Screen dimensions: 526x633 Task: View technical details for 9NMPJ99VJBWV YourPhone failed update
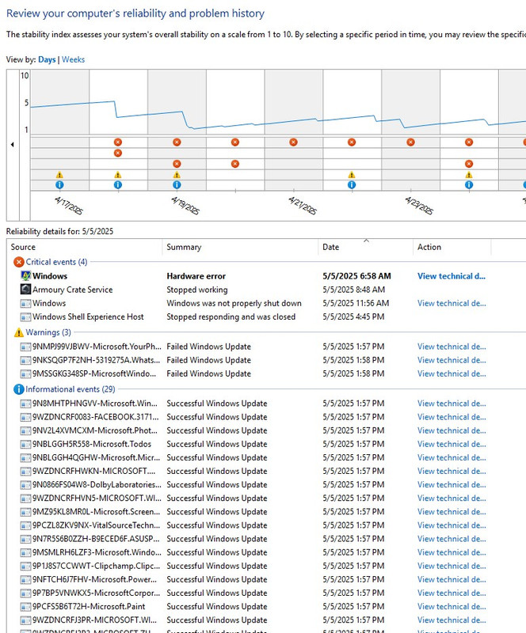452,347
